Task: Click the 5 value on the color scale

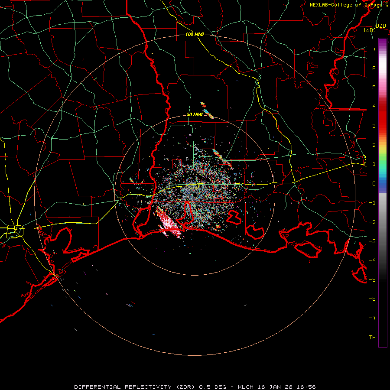Action: point(374,87)
